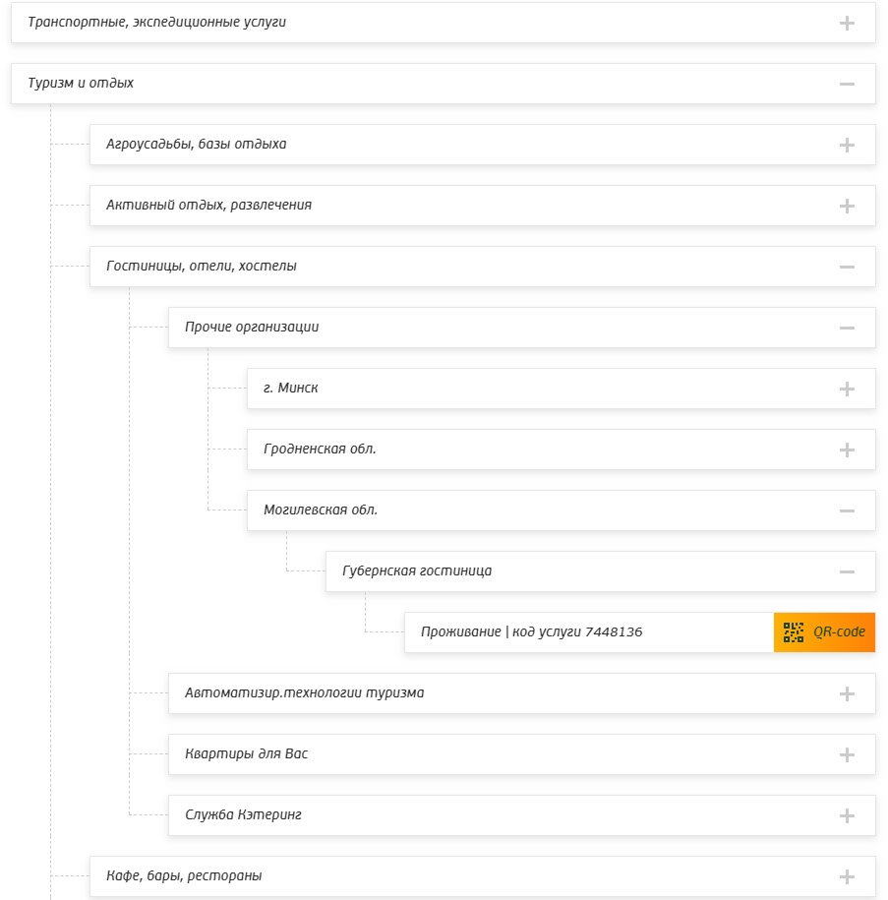Expand Кафе, бары, рестораны plus icon
The width and height of the screenshot is (888, 900).
[x=847, y=876]
